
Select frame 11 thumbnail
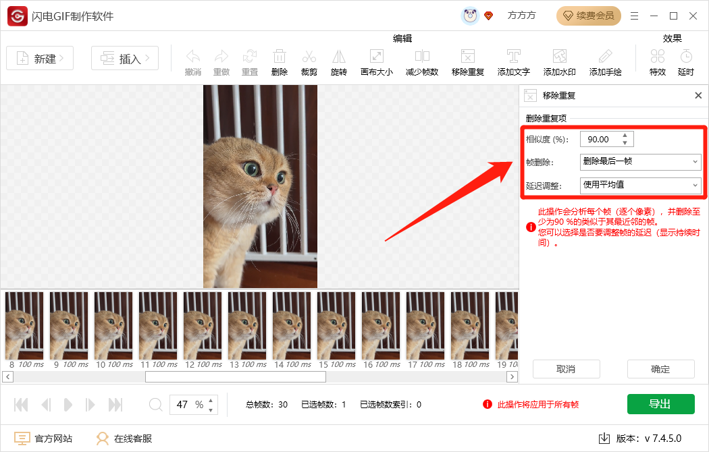(x=158, y=326)
